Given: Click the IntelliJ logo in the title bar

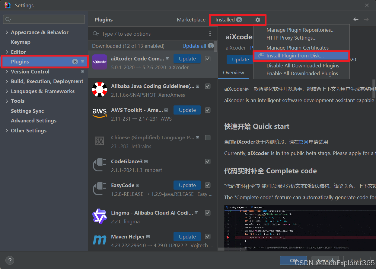Looking at the screenshot, I should (8, 5).
